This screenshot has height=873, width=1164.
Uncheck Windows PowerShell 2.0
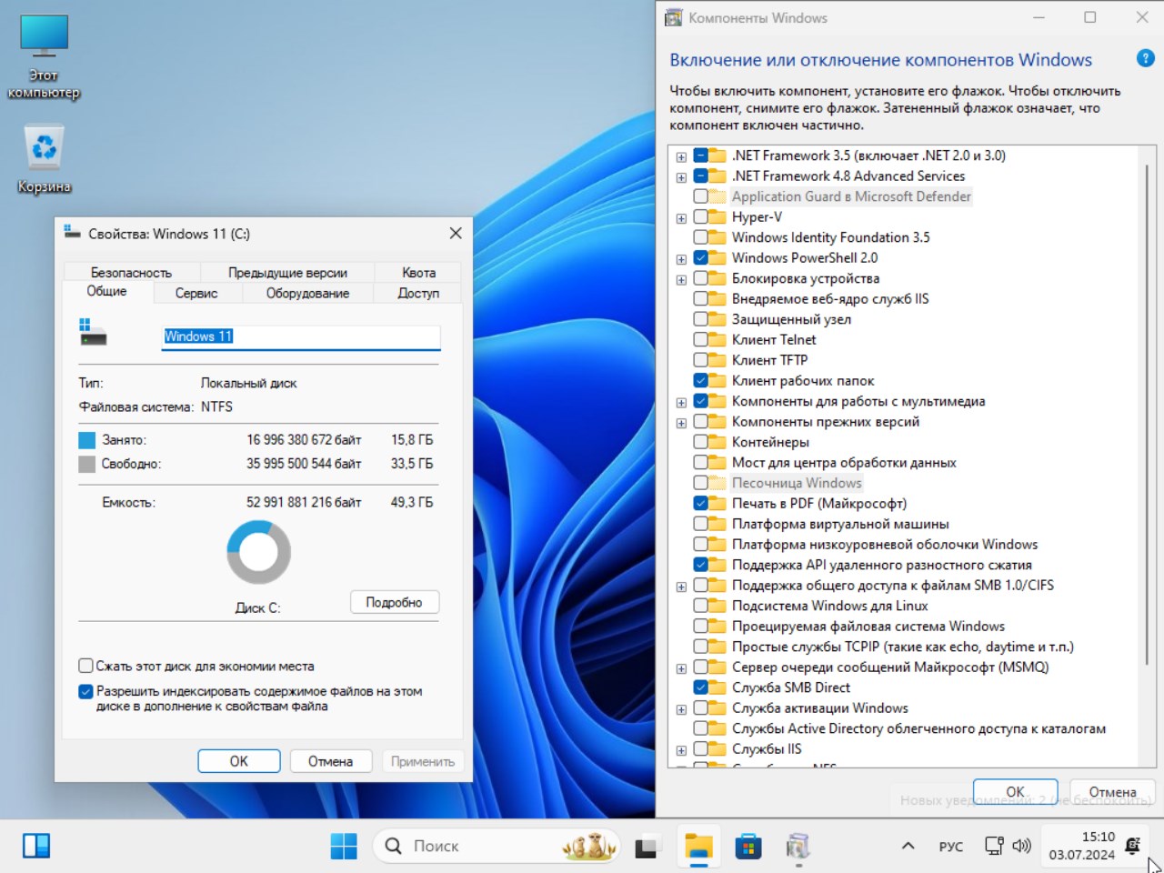pyautogui.click(x=700, y=258)
